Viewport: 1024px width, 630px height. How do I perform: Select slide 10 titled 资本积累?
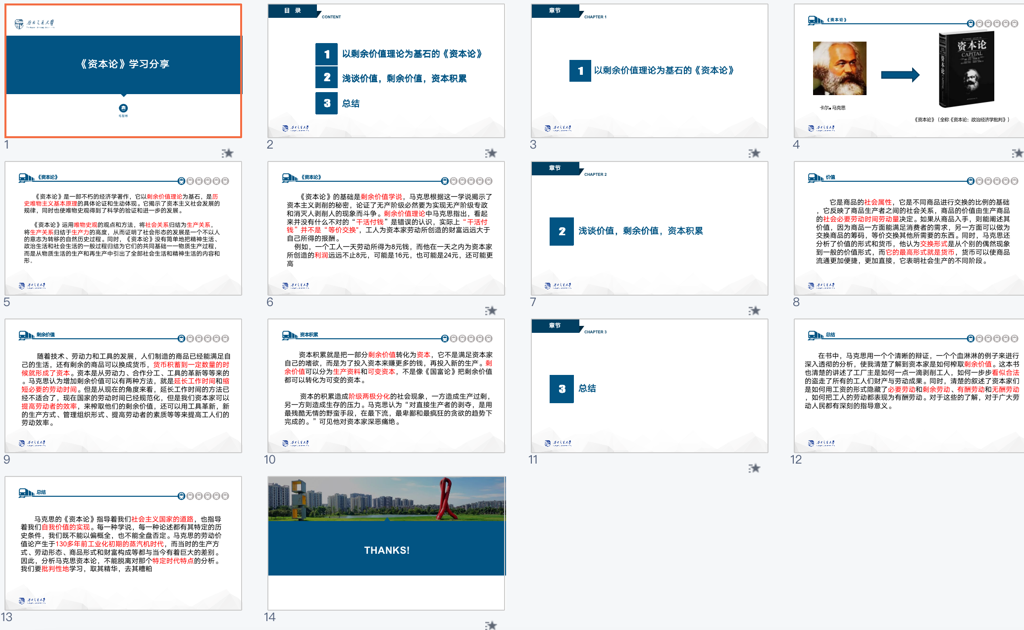click(386, 386)
